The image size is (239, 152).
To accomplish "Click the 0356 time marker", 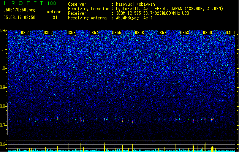I will click(x=139, y=33).
